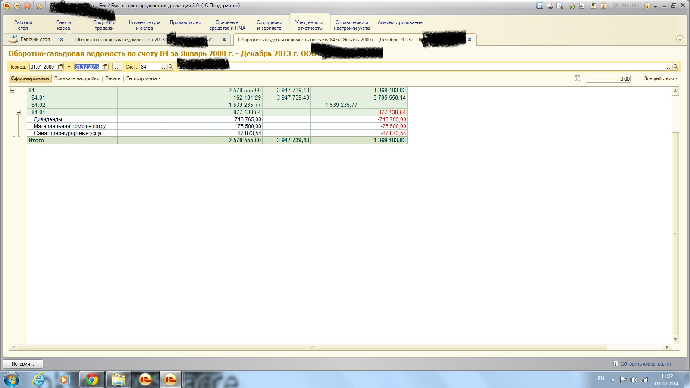The image size is (690, 388).
Task: Collapse the 84.04 subaccount group
Action: [18, 112]
